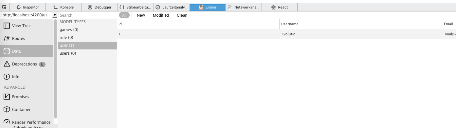Select Data in sidebar
456x128 pixels.
(27, 51)
